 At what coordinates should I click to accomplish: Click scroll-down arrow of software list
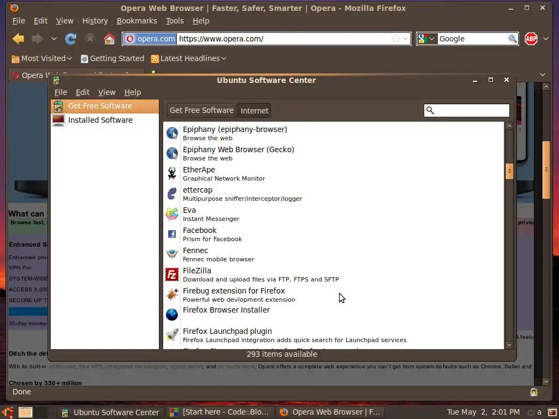509,345
